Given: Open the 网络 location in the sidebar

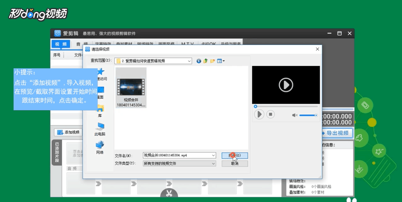Looking at the screenshot, I should click(100, 148).
